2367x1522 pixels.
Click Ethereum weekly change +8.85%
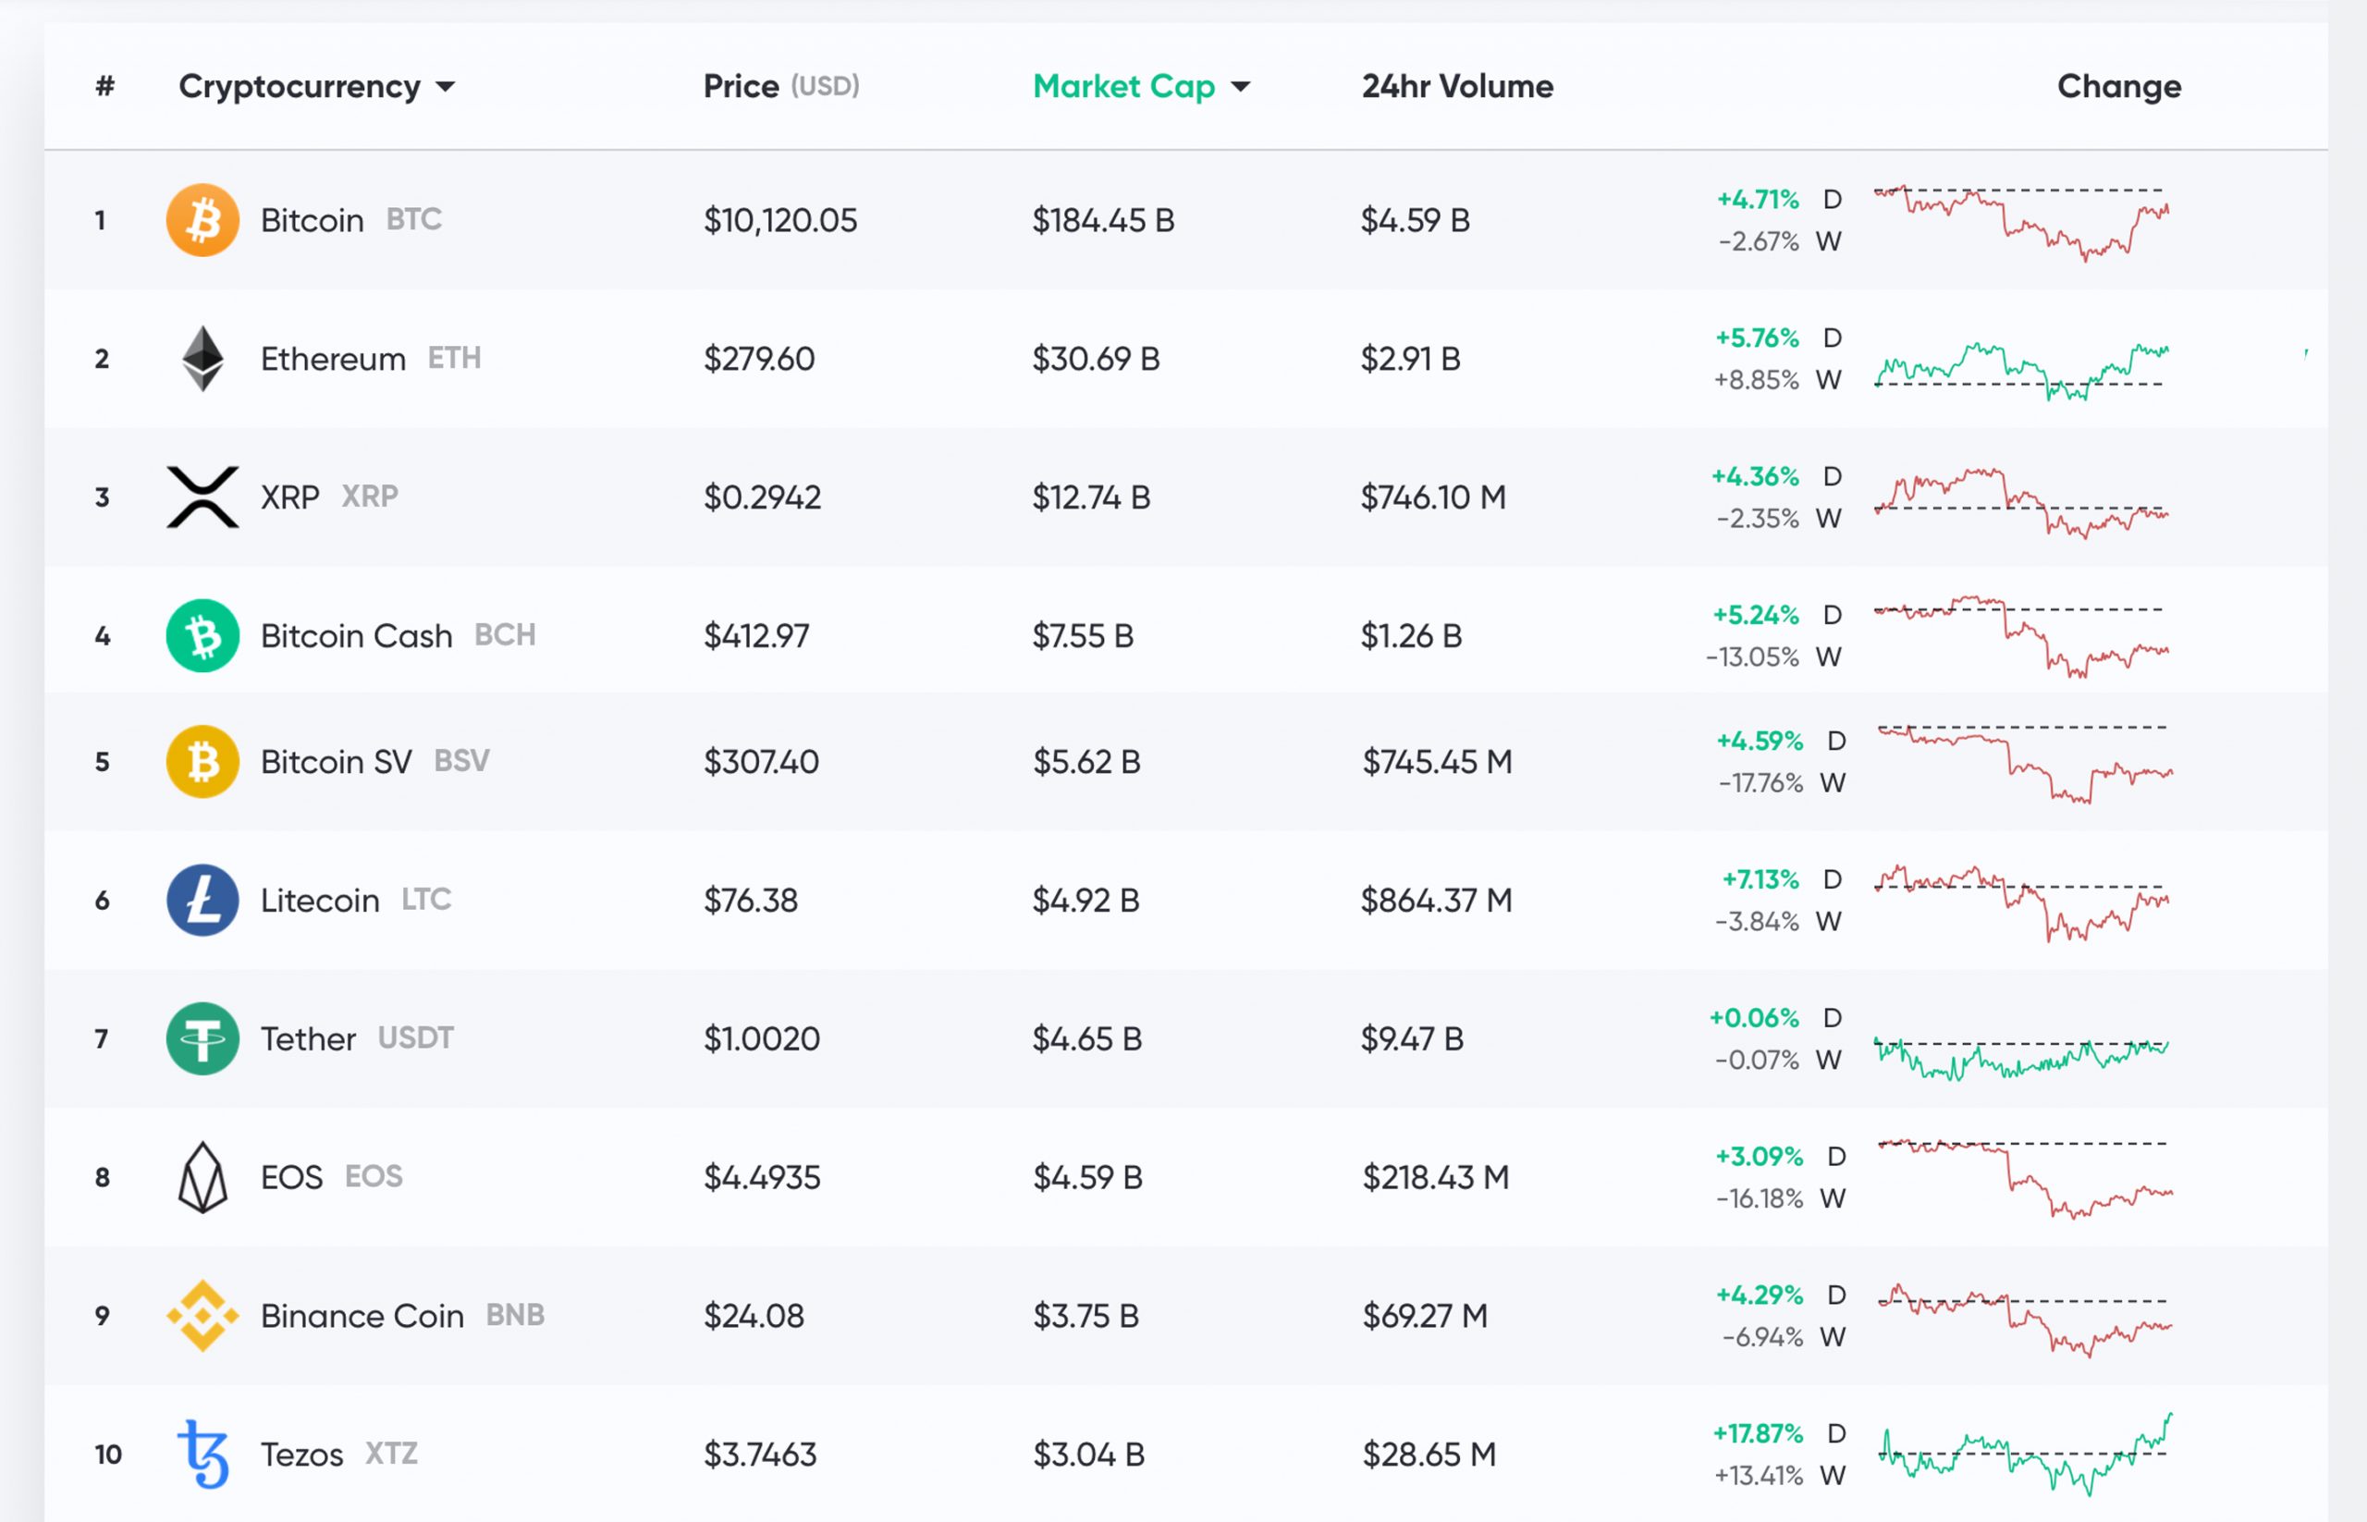(1756, 381)
